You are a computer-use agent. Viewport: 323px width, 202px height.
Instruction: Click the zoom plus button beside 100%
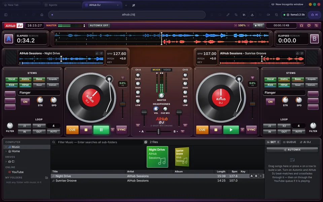tap(248, 25)
